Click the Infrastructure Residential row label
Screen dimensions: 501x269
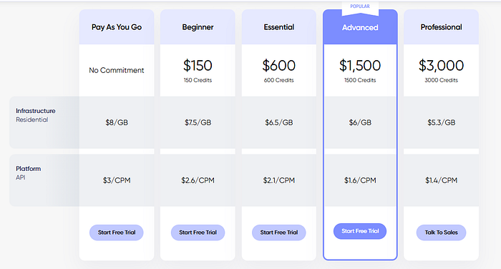coord(36,115)
